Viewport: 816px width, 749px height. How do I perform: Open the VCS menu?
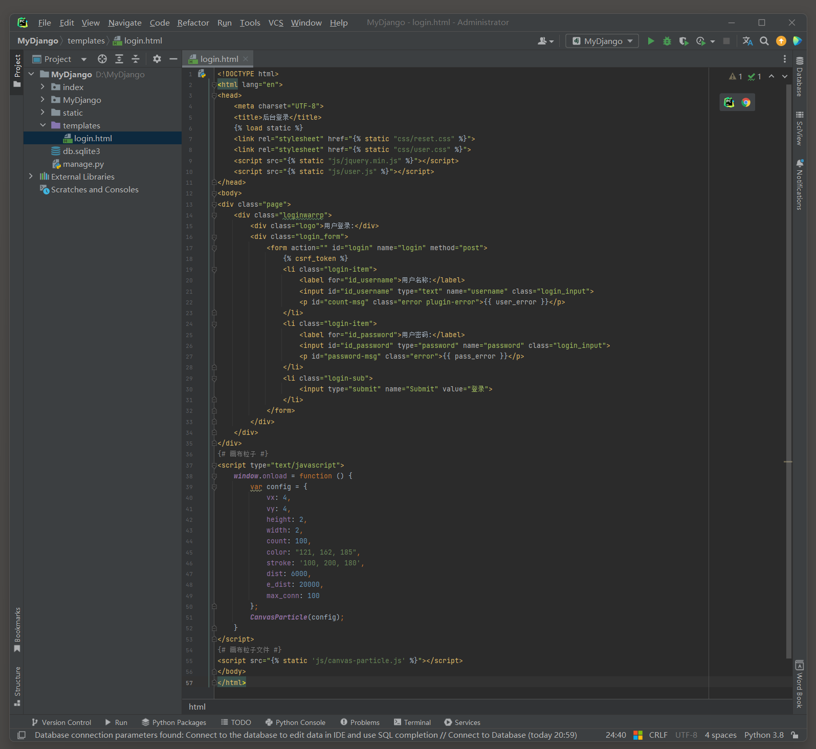click(276, 23)
